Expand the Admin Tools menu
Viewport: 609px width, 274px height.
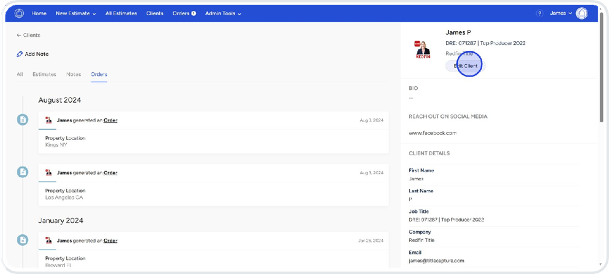[224, 13]
